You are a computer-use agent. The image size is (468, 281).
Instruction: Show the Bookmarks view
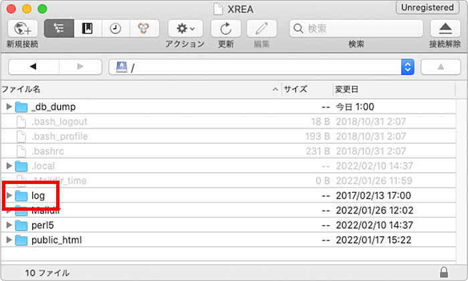(86, 28)
